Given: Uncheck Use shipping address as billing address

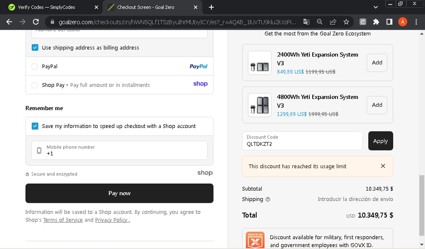Looking at the screenshot, I should point(35,48).
